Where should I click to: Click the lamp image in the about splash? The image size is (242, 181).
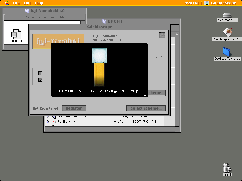click(99, 67)
